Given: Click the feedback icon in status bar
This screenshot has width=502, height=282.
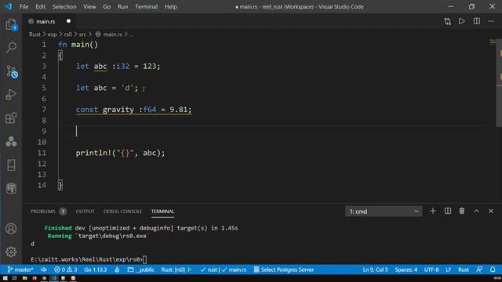Looking at the screenshot, I should click(479, 269).
